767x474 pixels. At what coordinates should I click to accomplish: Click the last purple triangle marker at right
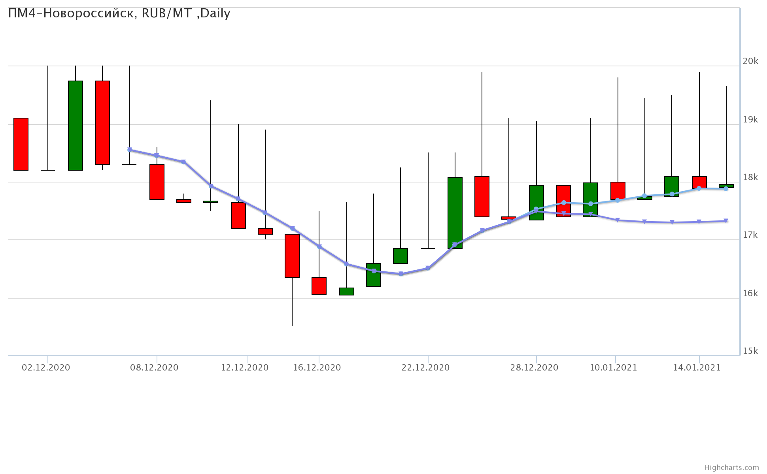click(726, 221)
